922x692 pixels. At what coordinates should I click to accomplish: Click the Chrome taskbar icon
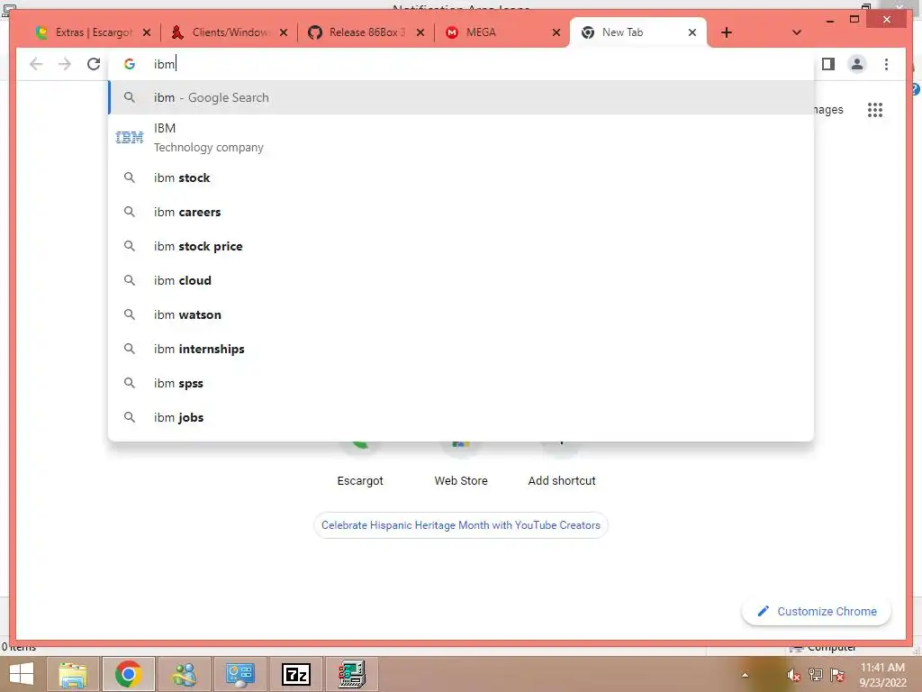[x=129, y=674]
